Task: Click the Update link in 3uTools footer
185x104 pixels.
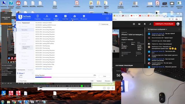Action: [107, 81]
